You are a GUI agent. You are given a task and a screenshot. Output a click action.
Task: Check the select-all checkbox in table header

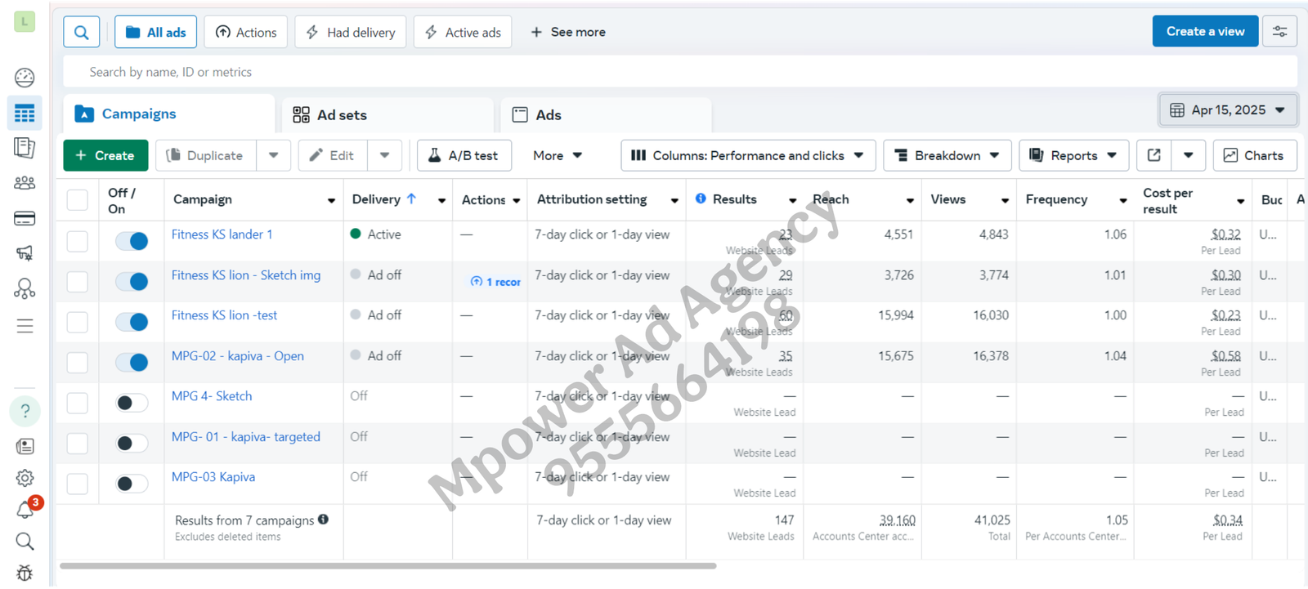pos(77,200)
